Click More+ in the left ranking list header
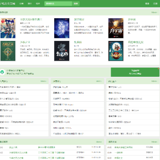This screenshot has width=160, height=160. (44, 81)
